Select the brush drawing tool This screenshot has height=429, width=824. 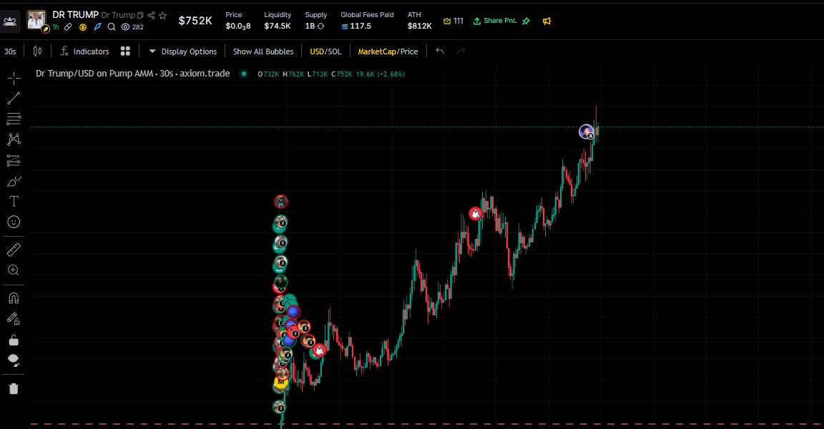14,181
